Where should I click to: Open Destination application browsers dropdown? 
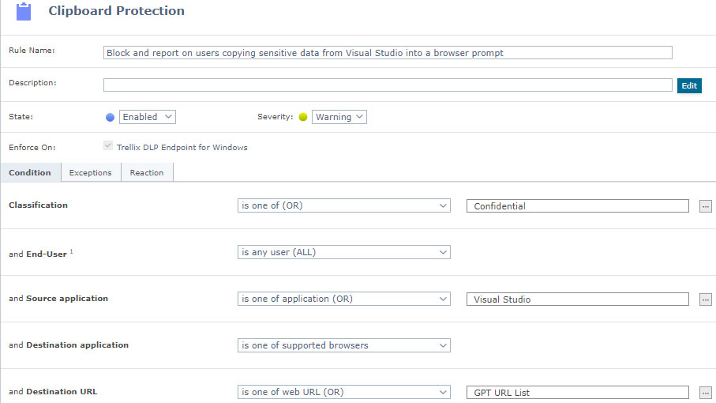tap(343, 345)
